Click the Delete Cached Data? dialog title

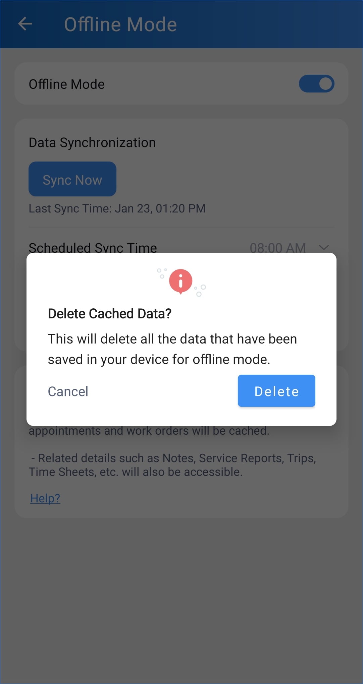coord(110,314)
